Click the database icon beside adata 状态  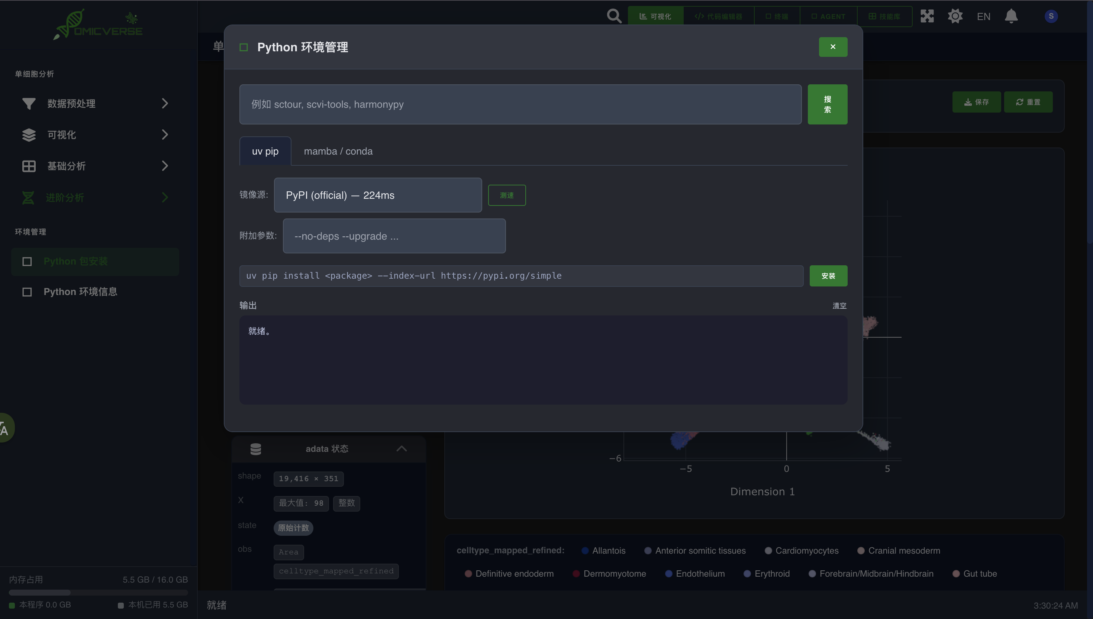[x=256, y=449]
